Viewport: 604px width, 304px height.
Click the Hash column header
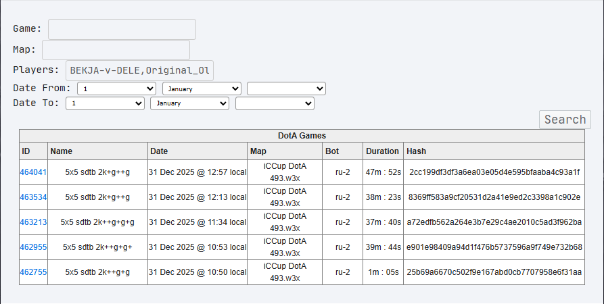tap(416, 151)
